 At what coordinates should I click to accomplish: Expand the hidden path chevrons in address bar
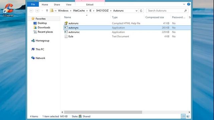(x=56, y=11)
